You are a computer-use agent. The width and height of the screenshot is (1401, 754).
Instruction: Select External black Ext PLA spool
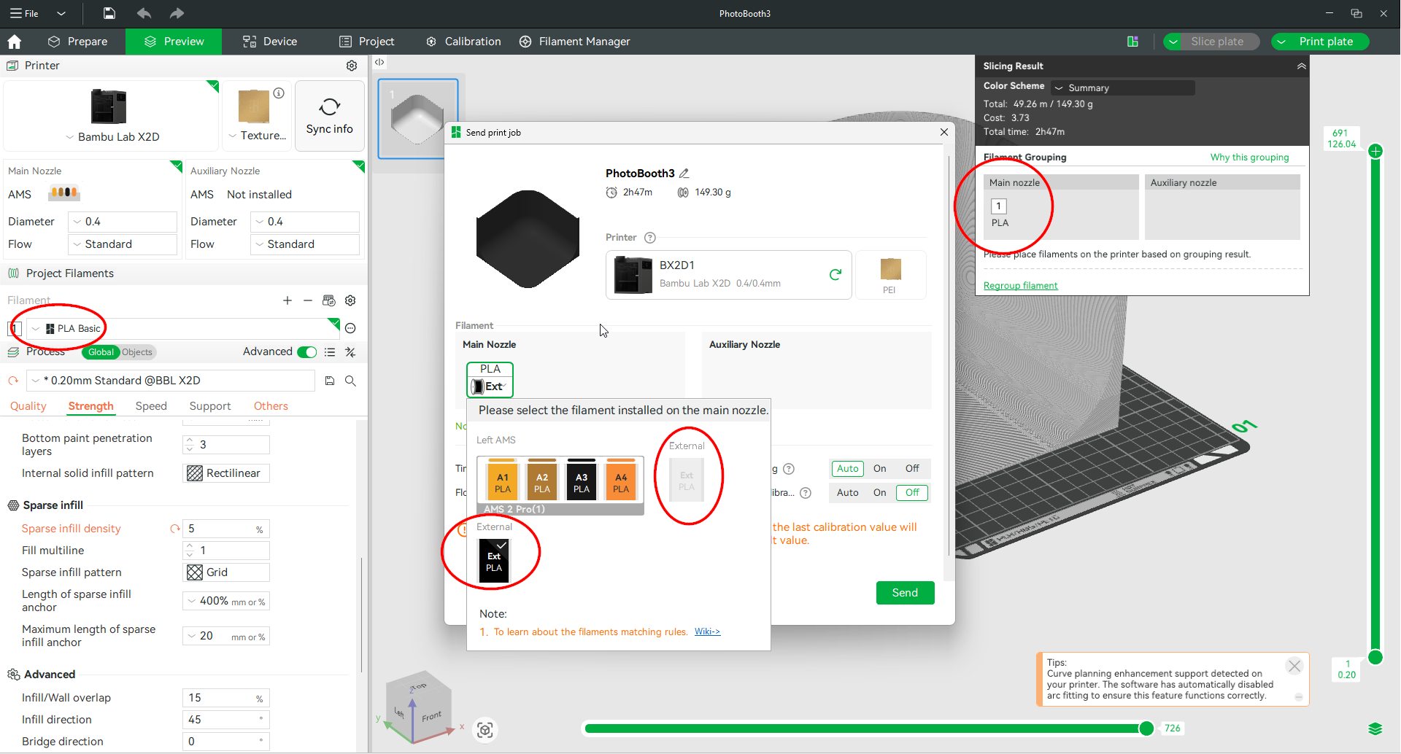click(494, 561)
